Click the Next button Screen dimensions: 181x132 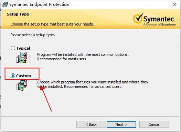(x=121, y=124)
